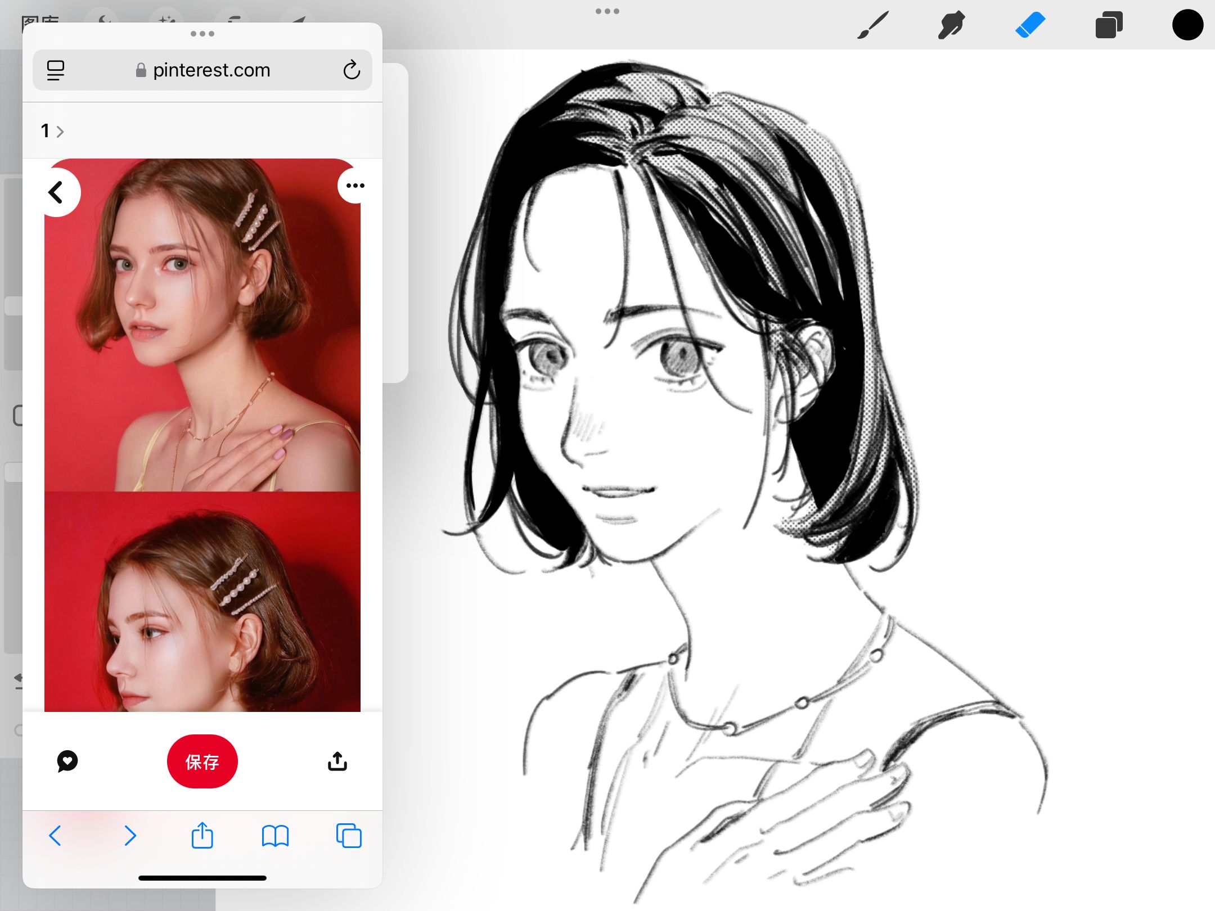Select the Procreate brush tool

[872, 25]
